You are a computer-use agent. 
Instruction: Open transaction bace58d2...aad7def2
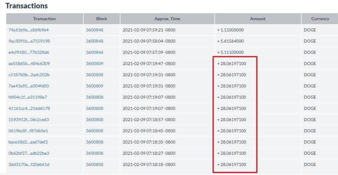click(x=28, y=142)
